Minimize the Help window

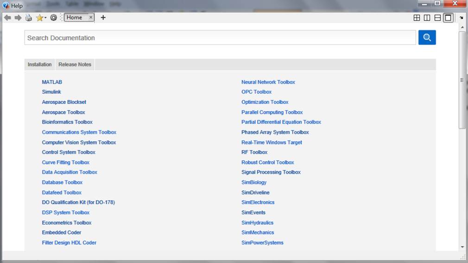point(424,4)
